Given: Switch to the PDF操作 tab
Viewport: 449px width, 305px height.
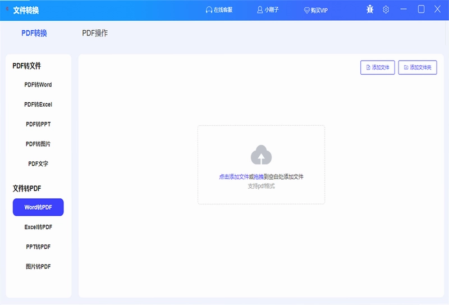Looking at the screenshot, I should click(x=95, y=33).
